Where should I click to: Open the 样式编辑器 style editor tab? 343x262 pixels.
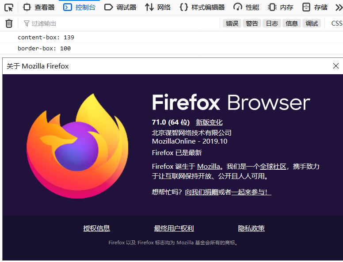202,8
